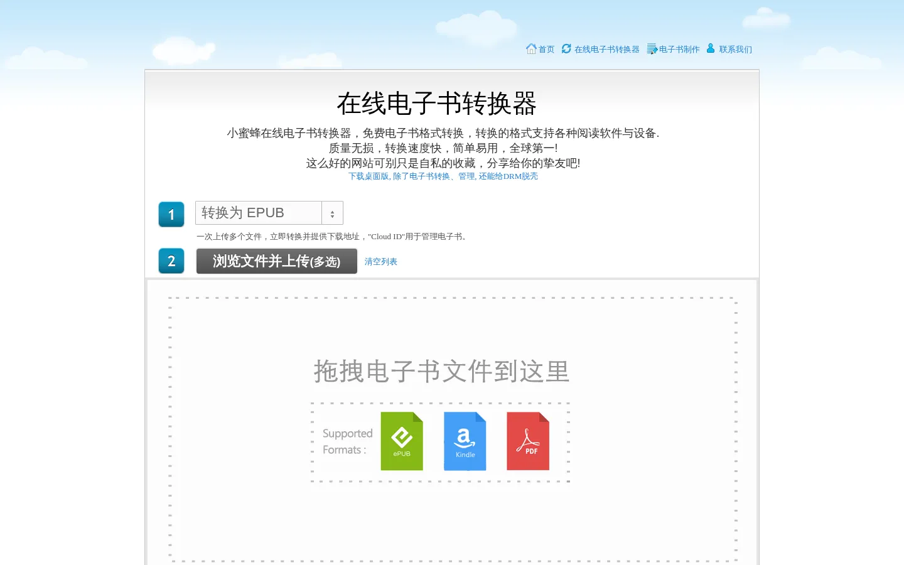Click the blue Kindle format icon

[x=465, y=441]
